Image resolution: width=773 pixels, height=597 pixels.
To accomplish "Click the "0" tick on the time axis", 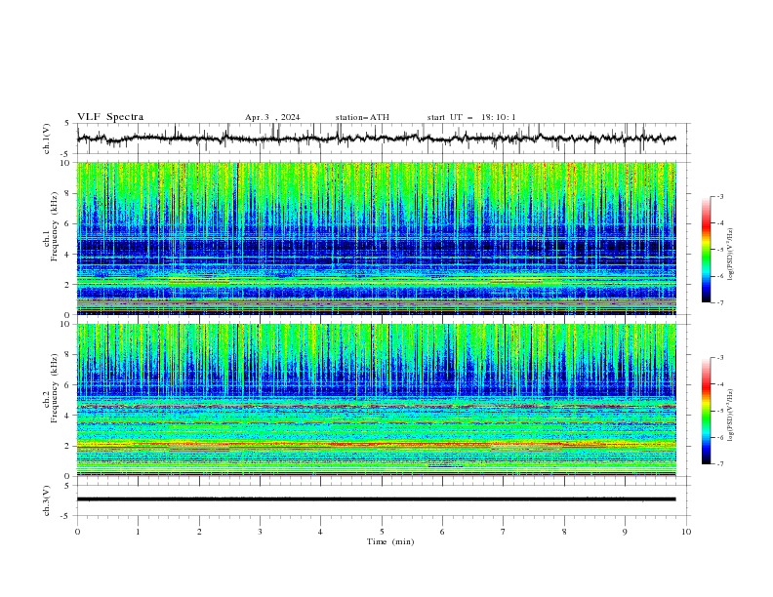I will (x=77, y=532).
